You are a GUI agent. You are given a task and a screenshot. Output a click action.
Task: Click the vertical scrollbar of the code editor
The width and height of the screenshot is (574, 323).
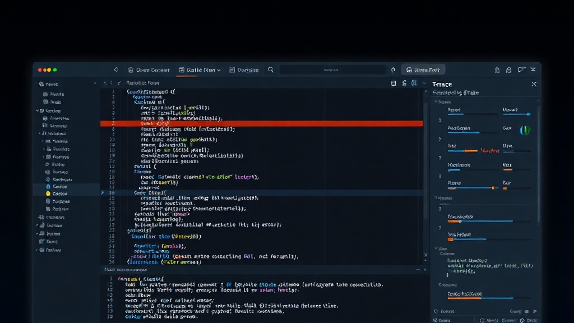(425, 161)
